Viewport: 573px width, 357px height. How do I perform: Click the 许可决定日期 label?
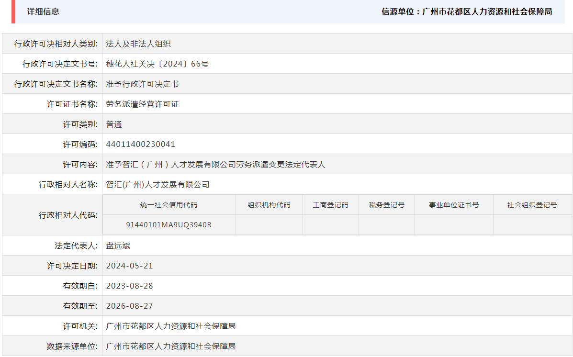pyautogui.click(x=72, y=266)
